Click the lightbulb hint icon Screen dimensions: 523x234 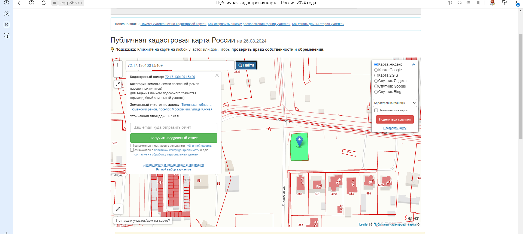coord(112,49)
